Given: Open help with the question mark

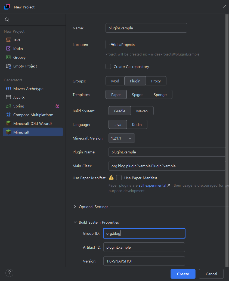Looking at the screenshot, I should 9,273.
